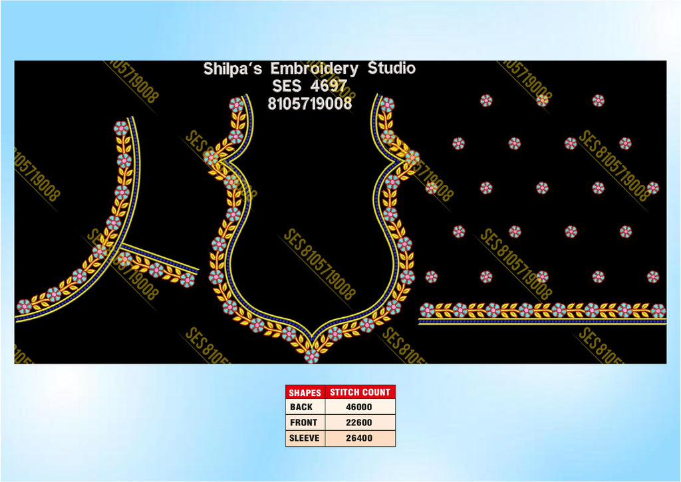Select the stitch count value "46000"
681x482 pixels.
[x=358, y=407]
